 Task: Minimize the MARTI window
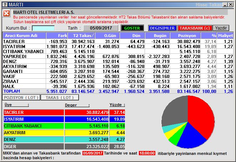pyautogui.click(x=225, y=5)
